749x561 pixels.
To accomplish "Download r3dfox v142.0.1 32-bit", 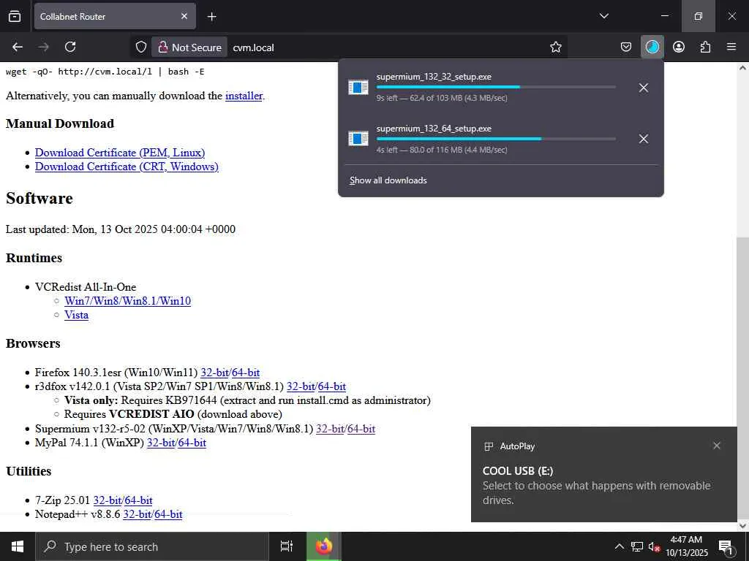I will coord(301,386).
